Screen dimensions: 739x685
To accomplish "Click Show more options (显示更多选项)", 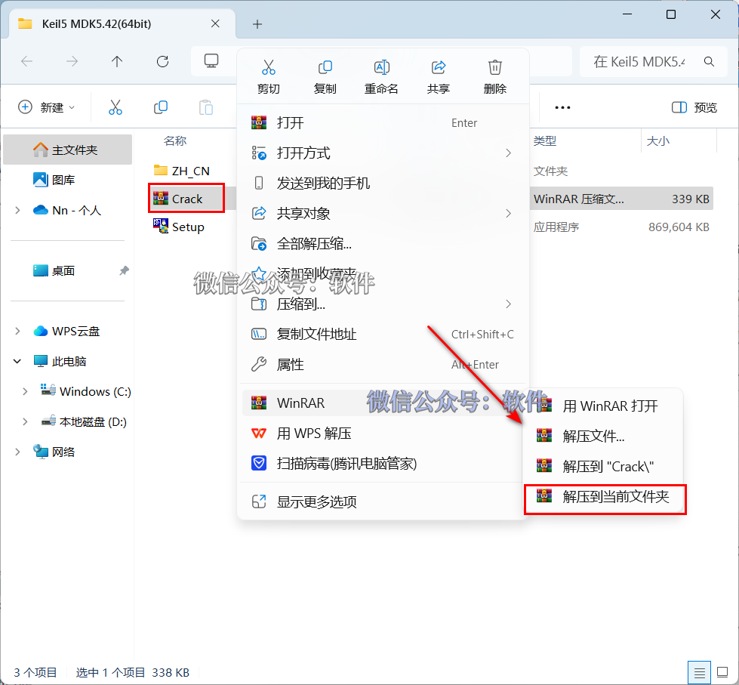I will (x=383, y=501).
